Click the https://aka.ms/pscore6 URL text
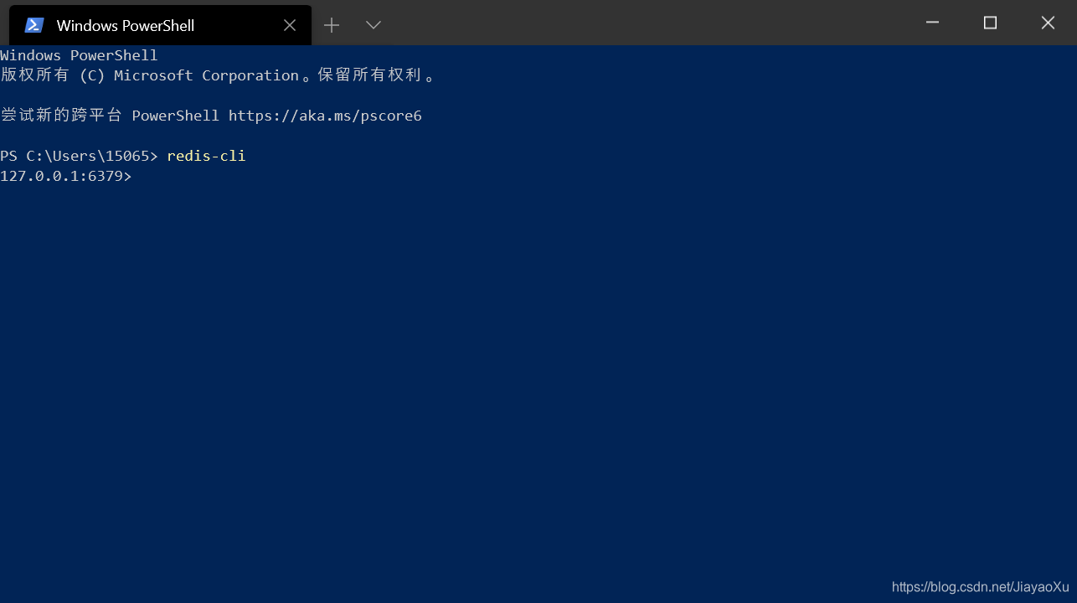Image resolution: width=1077 pixels, height=603 pixels. [325, 116]
